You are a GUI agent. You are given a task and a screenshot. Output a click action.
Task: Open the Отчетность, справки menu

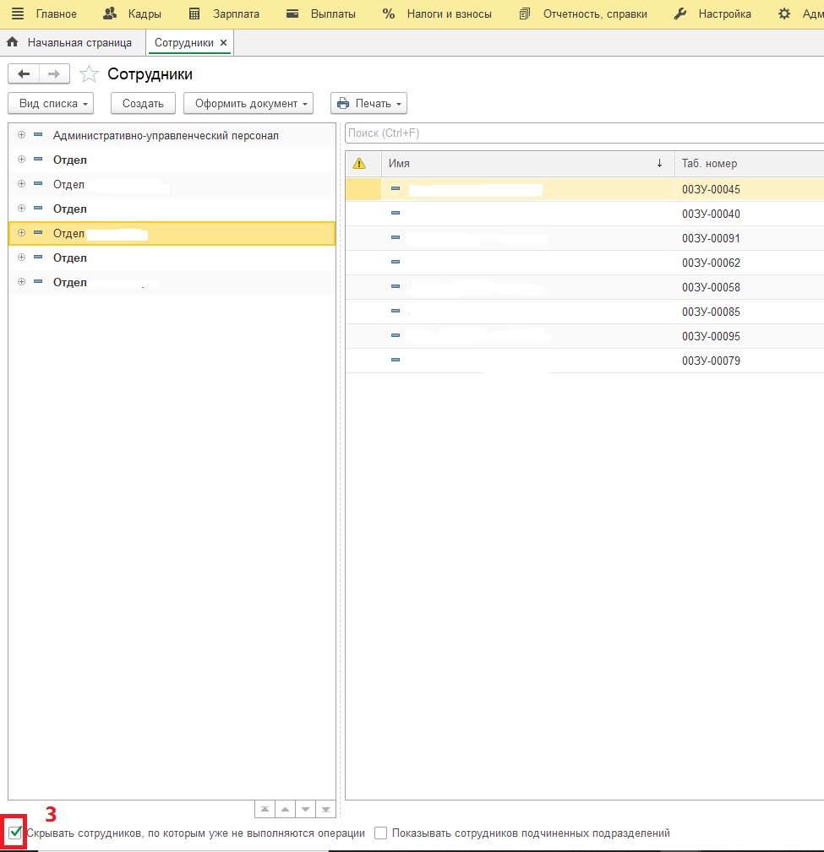[595, 14]
